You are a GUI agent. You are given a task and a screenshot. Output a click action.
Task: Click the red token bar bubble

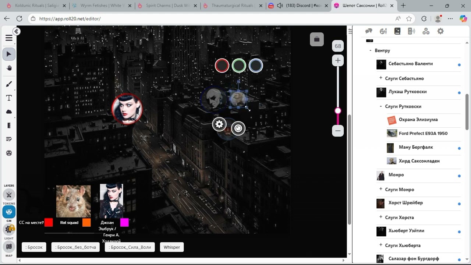pos(222,66)
